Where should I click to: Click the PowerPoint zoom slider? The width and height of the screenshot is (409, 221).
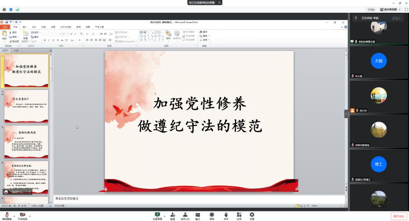click(328, 206)
